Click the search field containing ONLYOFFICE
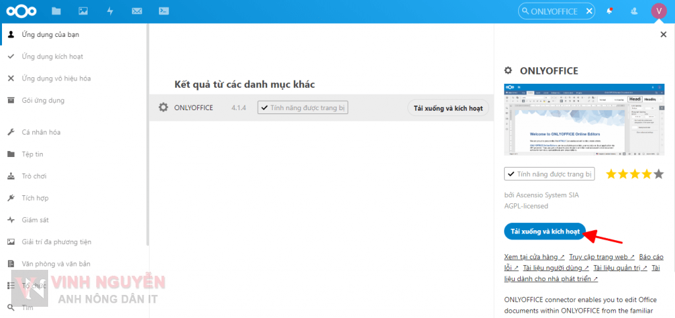 554,11
